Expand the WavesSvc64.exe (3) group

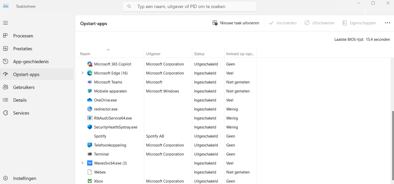(83, 163)
